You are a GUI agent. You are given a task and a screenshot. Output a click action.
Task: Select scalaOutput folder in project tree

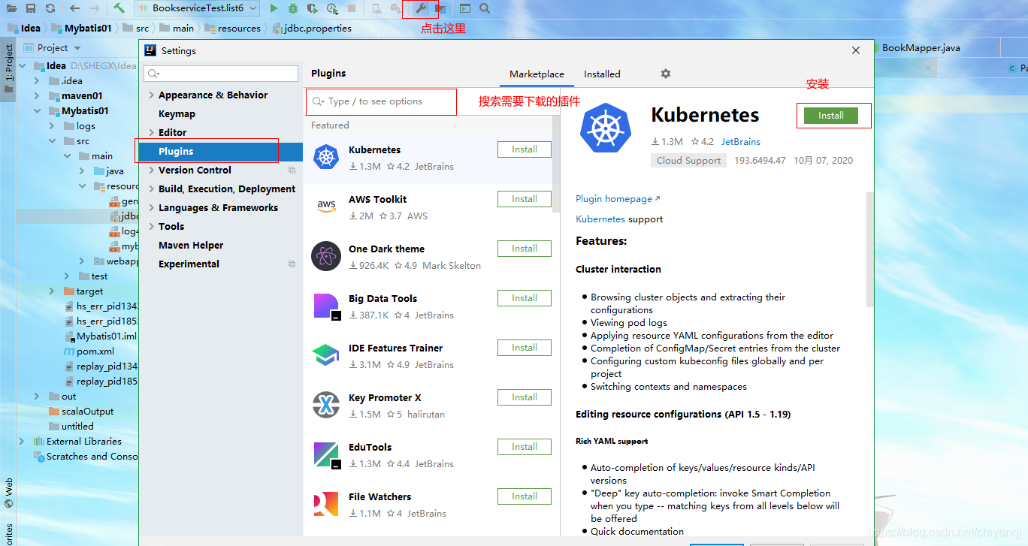(x=88, y=411)
